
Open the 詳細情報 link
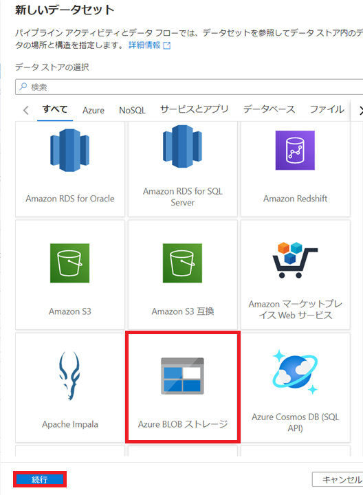pyautogui.click(x=144, y=45)
